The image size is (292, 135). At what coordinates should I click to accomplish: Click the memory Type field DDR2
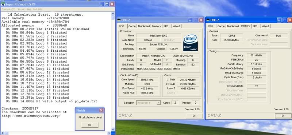231,35
